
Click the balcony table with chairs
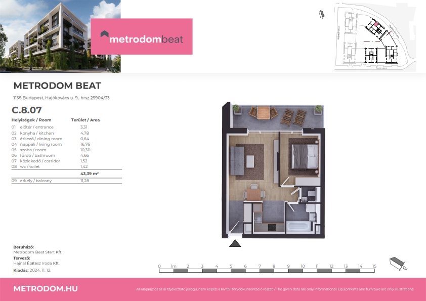click(264, 113)
